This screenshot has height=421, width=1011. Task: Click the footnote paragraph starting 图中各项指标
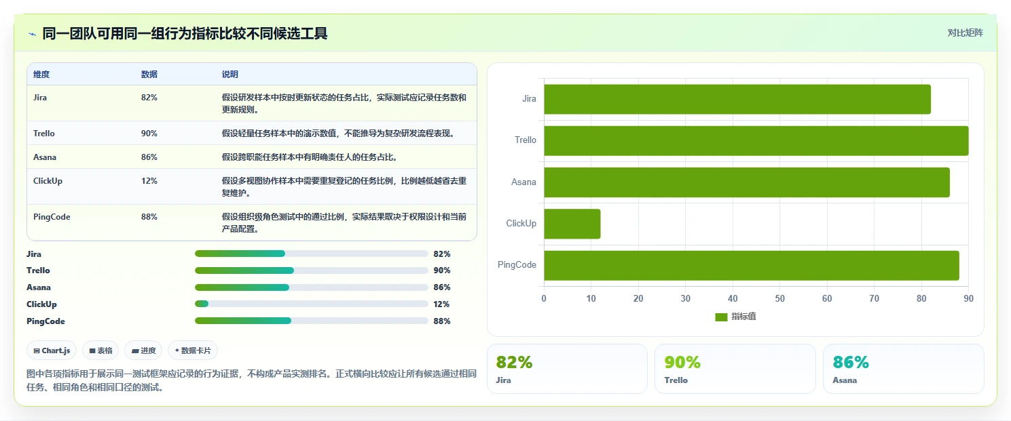click(252, 381)
